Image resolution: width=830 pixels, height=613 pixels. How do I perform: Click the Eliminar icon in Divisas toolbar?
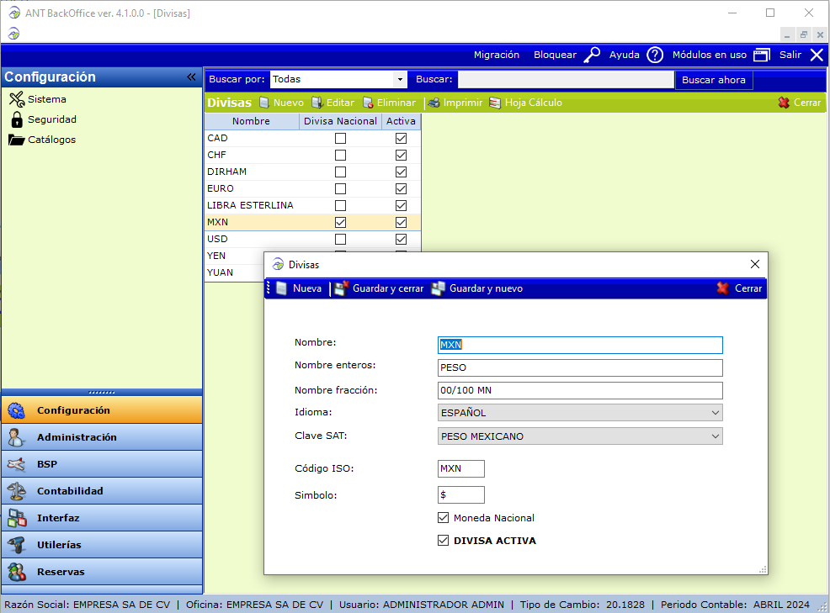[368, 103]
